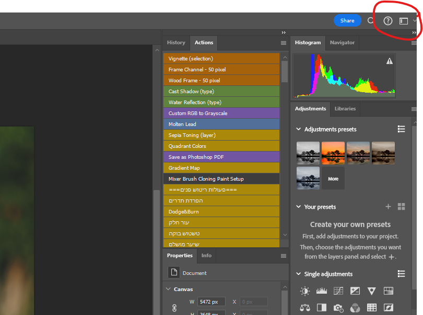This screenshot has height=315, width=423.
Task: Toggle the canvas width-height link icon
Action: tap(174, 308)
